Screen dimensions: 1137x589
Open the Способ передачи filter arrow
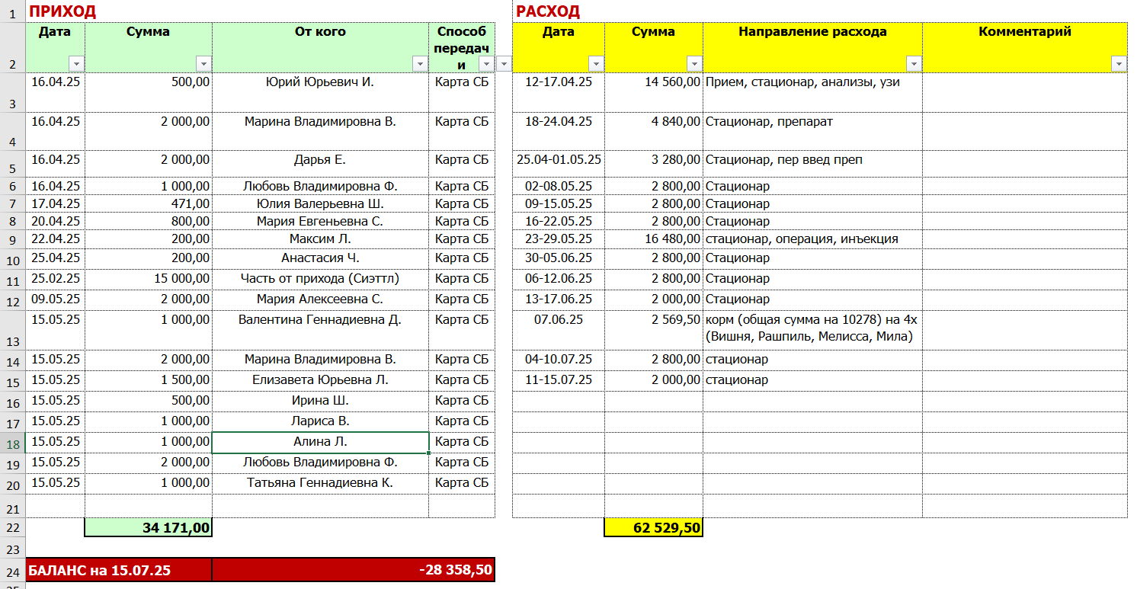pyautogui.click(x=485, y=64)
